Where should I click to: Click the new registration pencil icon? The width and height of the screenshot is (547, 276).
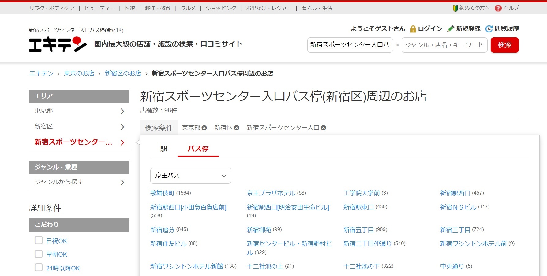pyautogui.click(x=451, y=29)
